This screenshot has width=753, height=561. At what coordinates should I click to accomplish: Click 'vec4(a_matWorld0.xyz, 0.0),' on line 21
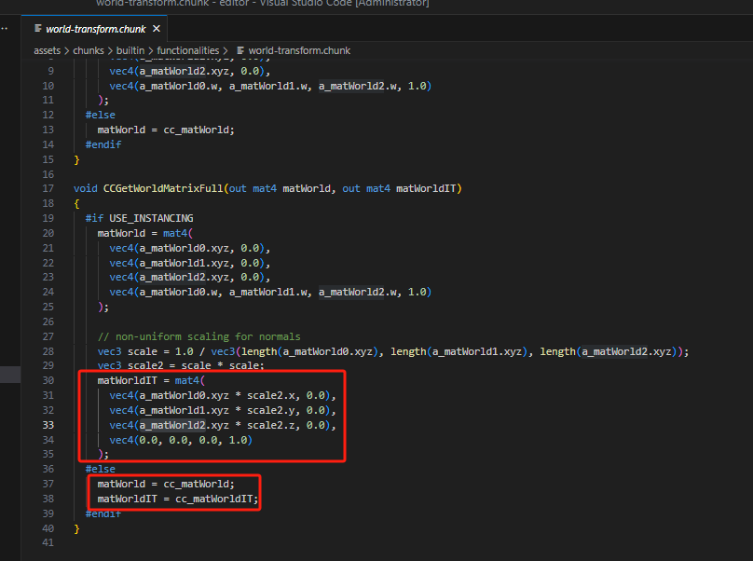tap(190, 248)
